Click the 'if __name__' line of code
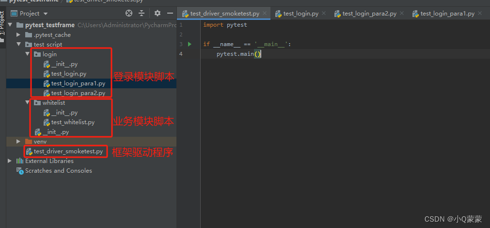The width and height of the screenshot is (490, 228). tap(247, 44)
